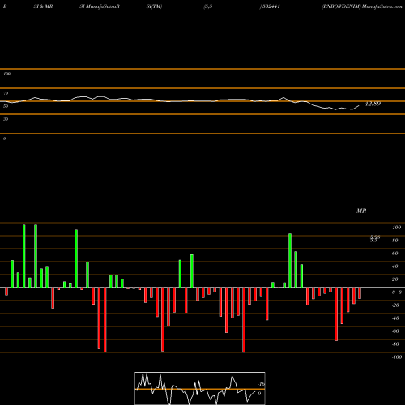Click the MR axis 20 label
The image size is (405, 405).
coord(394,279)
